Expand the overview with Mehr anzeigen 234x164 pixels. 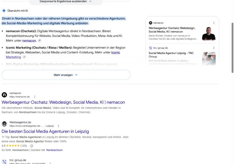(x=66, y=75)
